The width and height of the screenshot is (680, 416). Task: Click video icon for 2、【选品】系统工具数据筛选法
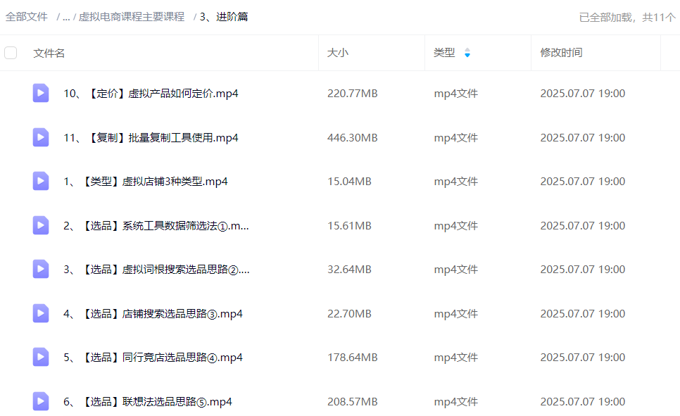pyautogui.click(x=41, y=225)
